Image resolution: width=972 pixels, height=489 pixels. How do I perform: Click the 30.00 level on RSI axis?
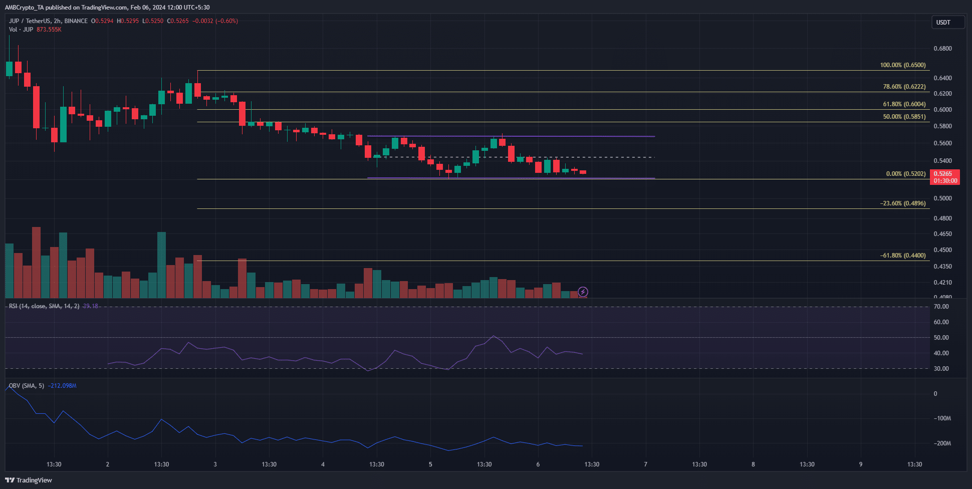[x=941, y=369]
